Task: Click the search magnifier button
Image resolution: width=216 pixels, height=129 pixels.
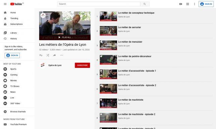Action: coord(145,4)
